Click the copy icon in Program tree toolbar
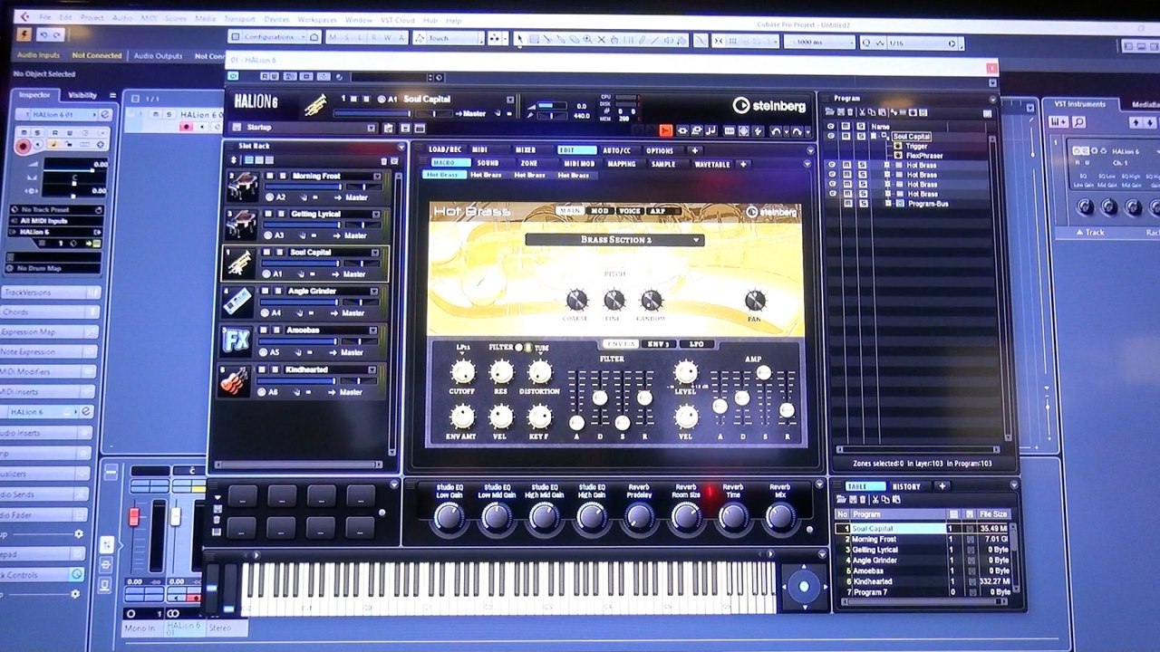The height and width of the screenshot is (652, 1160). [x=873, y=112]
